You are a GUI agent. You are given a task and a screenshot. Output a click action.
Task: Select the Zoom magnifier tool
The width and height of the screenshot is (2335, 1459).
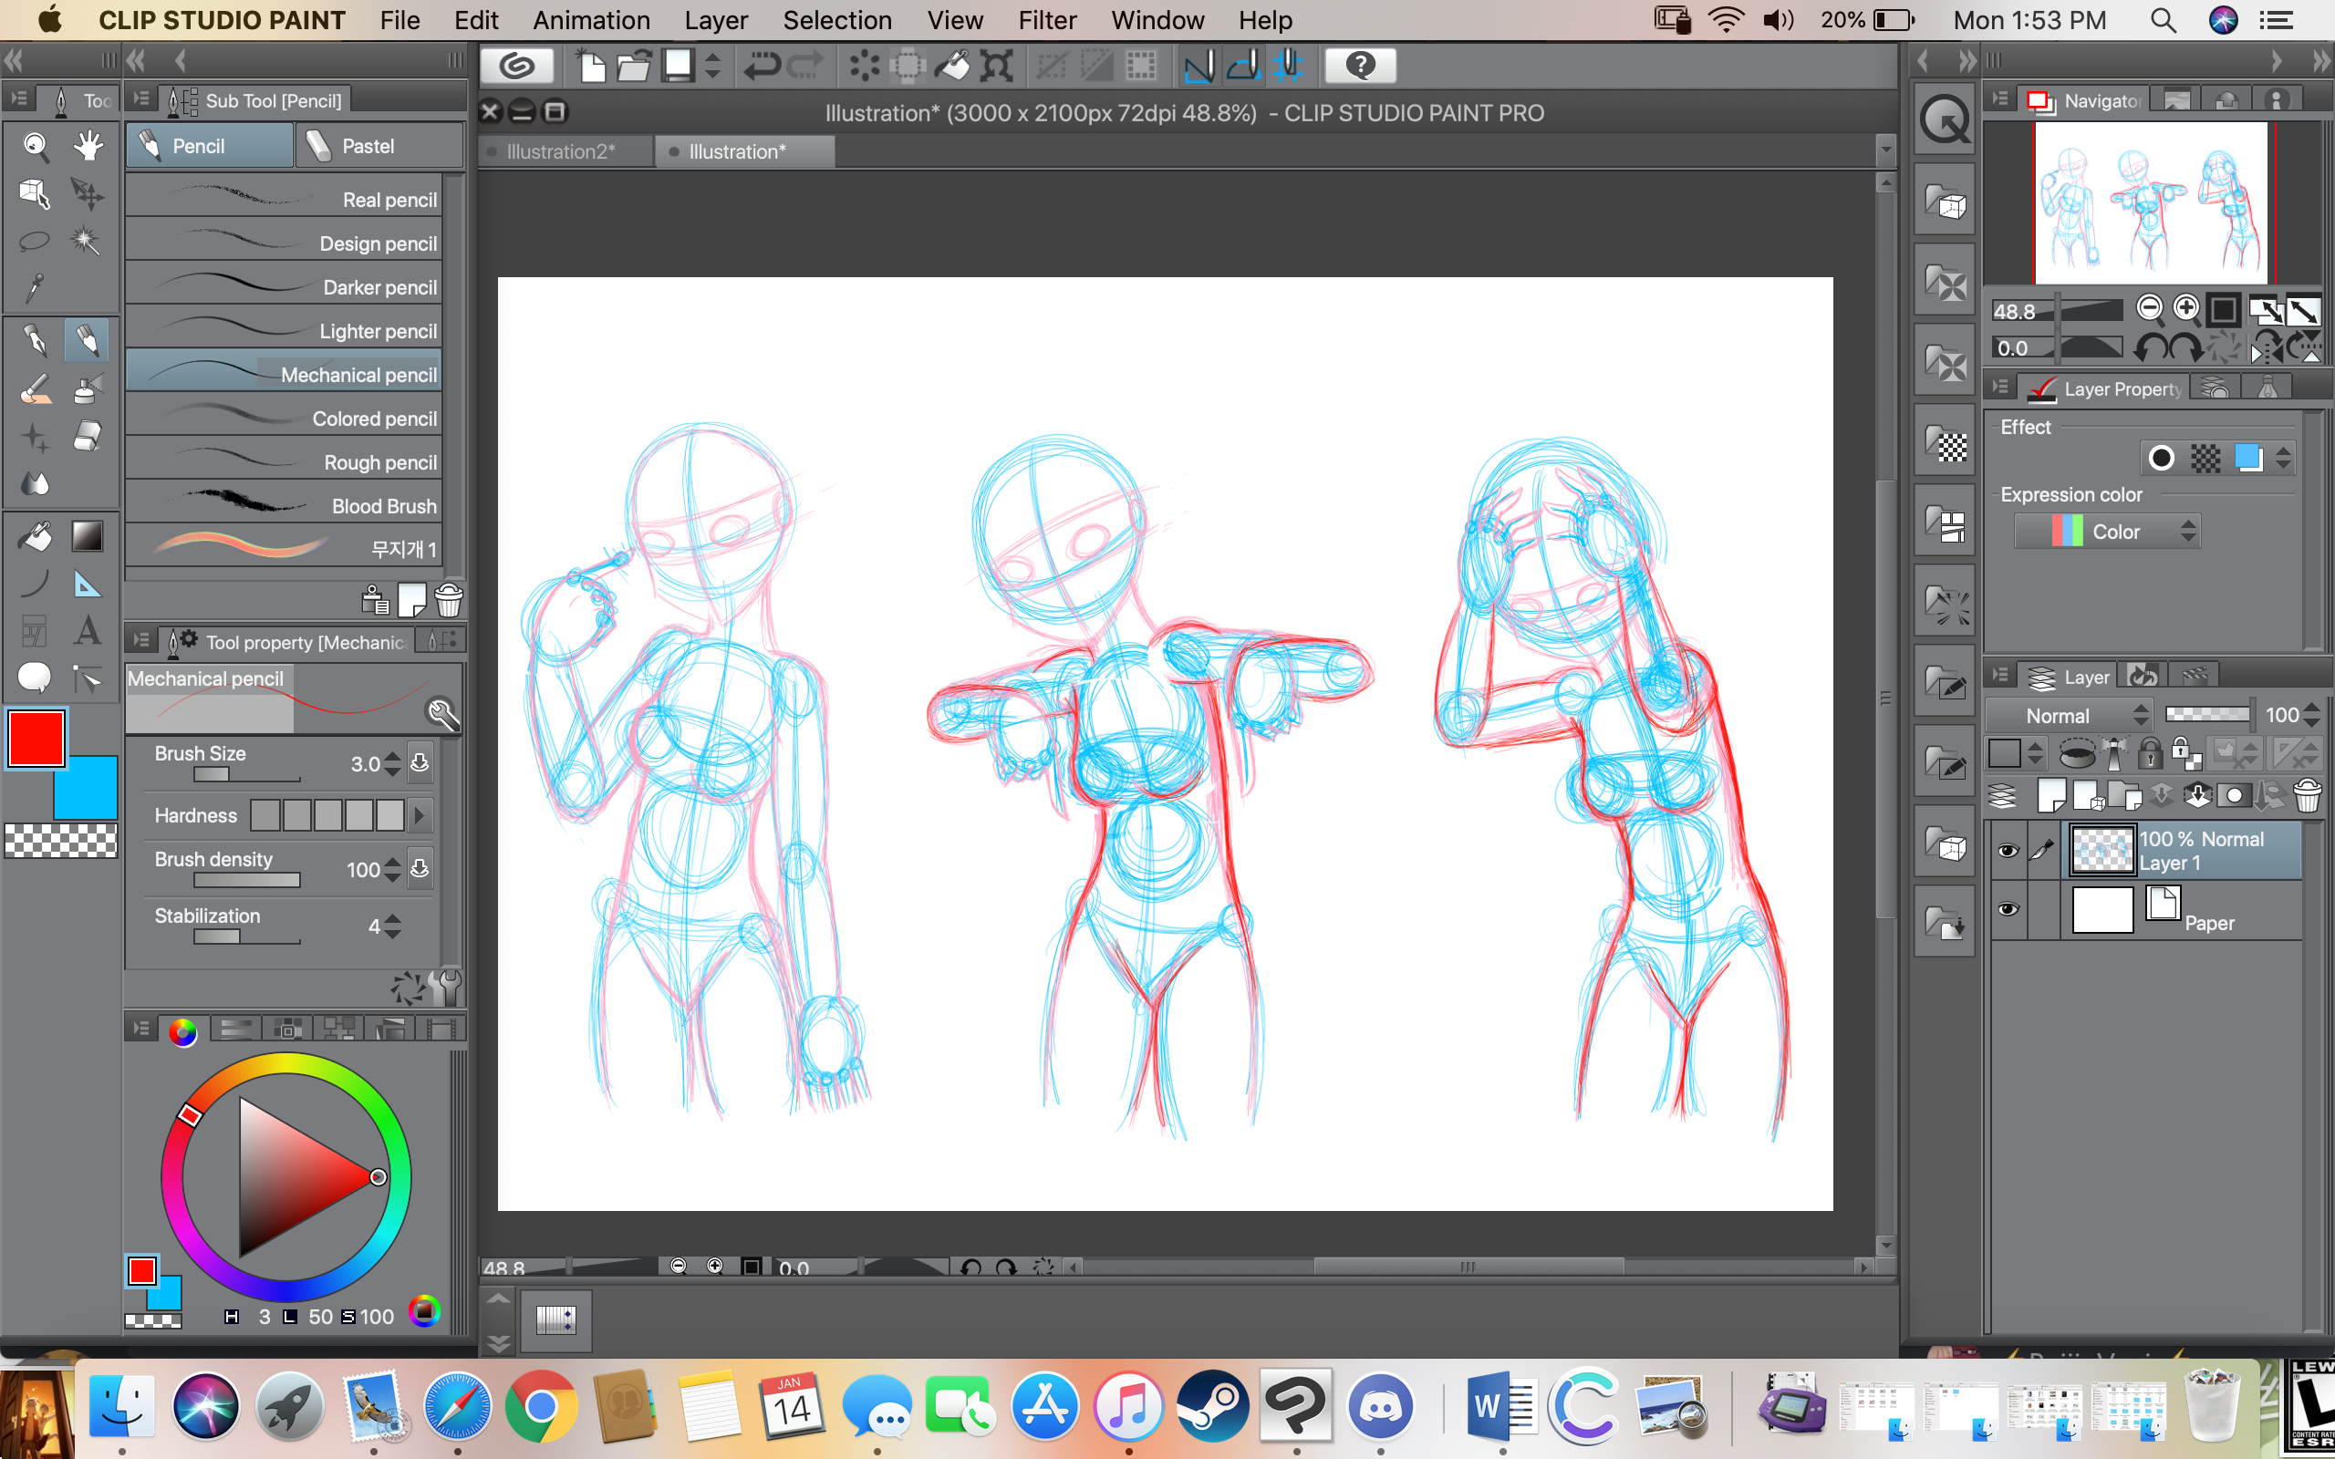35,146
